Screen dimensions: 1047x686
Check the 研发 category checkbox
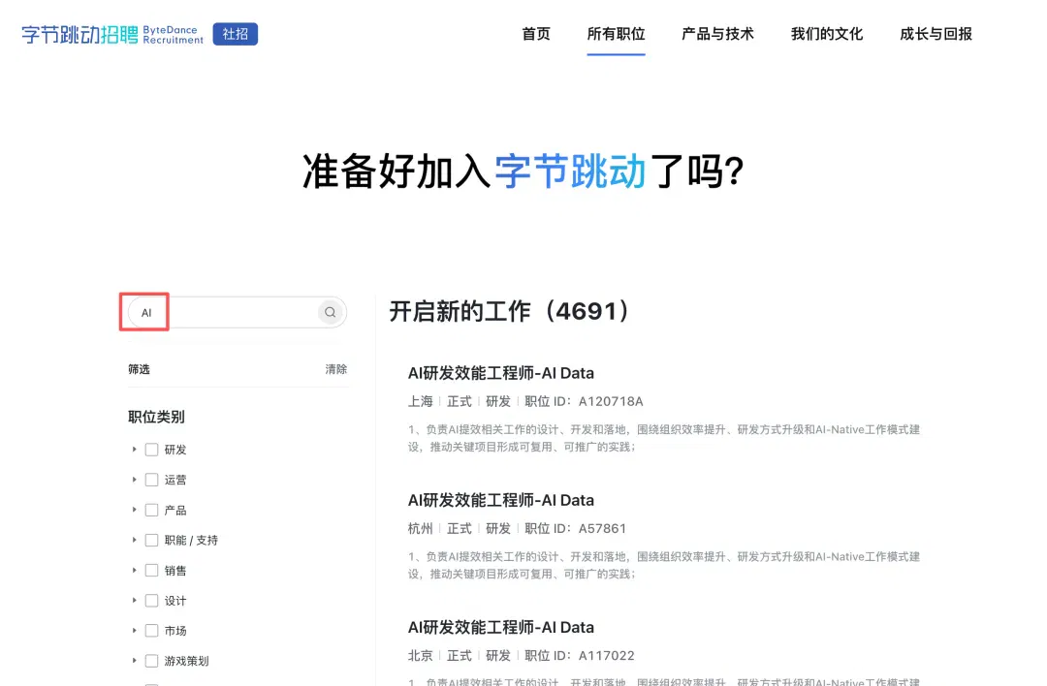point(151,450)
